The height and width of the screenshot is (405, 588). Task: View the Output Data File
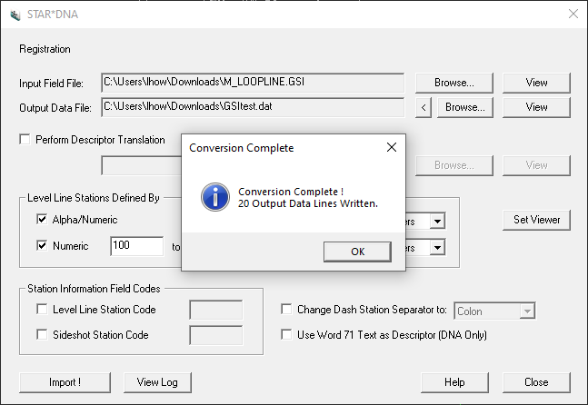click(536, 108)
